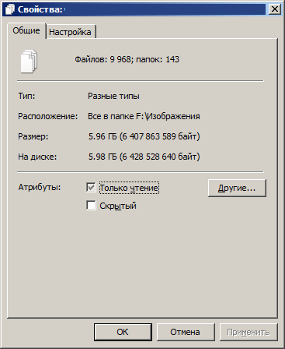This screenshot has width=285, height=349.
Task: Click the Размер: label
Action: click(x=33, y=136)
